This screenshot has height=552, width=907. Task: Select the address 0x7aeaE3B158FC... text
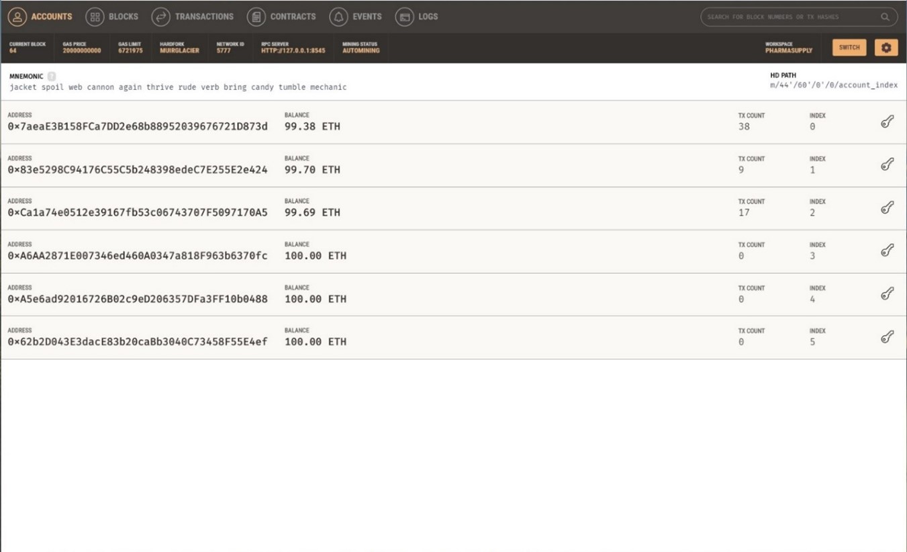pos(138,126)
